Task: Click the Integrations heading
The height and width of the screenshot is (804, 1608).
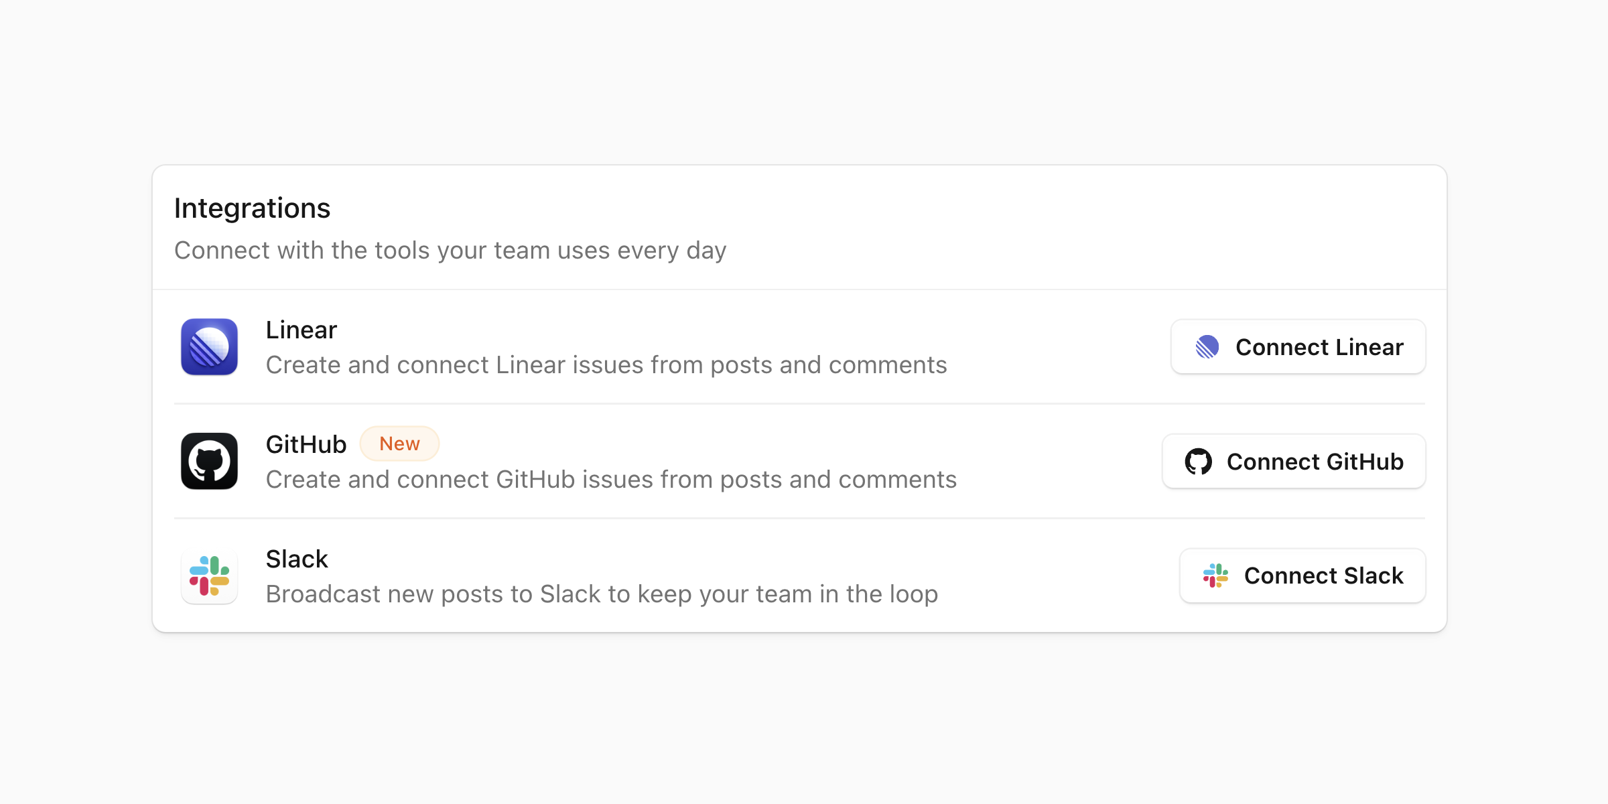Action: pos(252,208)
